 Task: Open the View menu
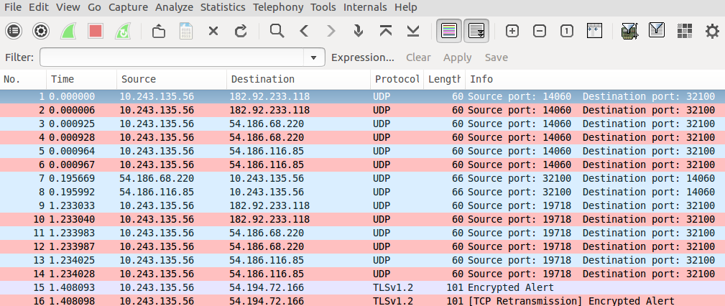pyautogui.click(x=68, y=7)
